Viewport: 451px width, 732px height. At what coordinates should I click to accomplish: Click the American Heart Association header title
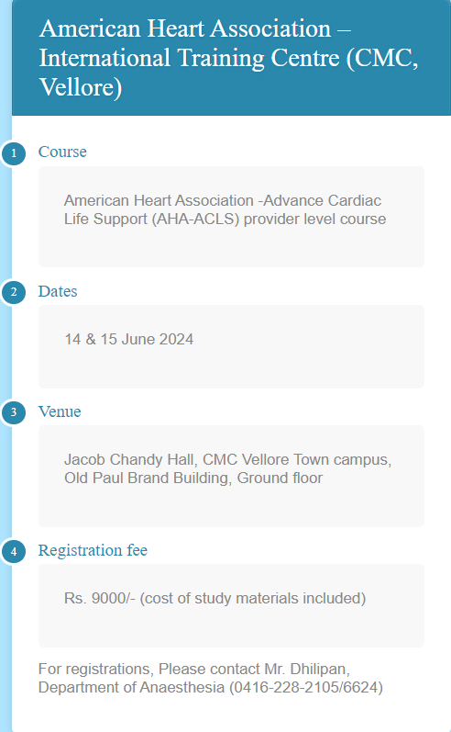[x=228, y=58]
